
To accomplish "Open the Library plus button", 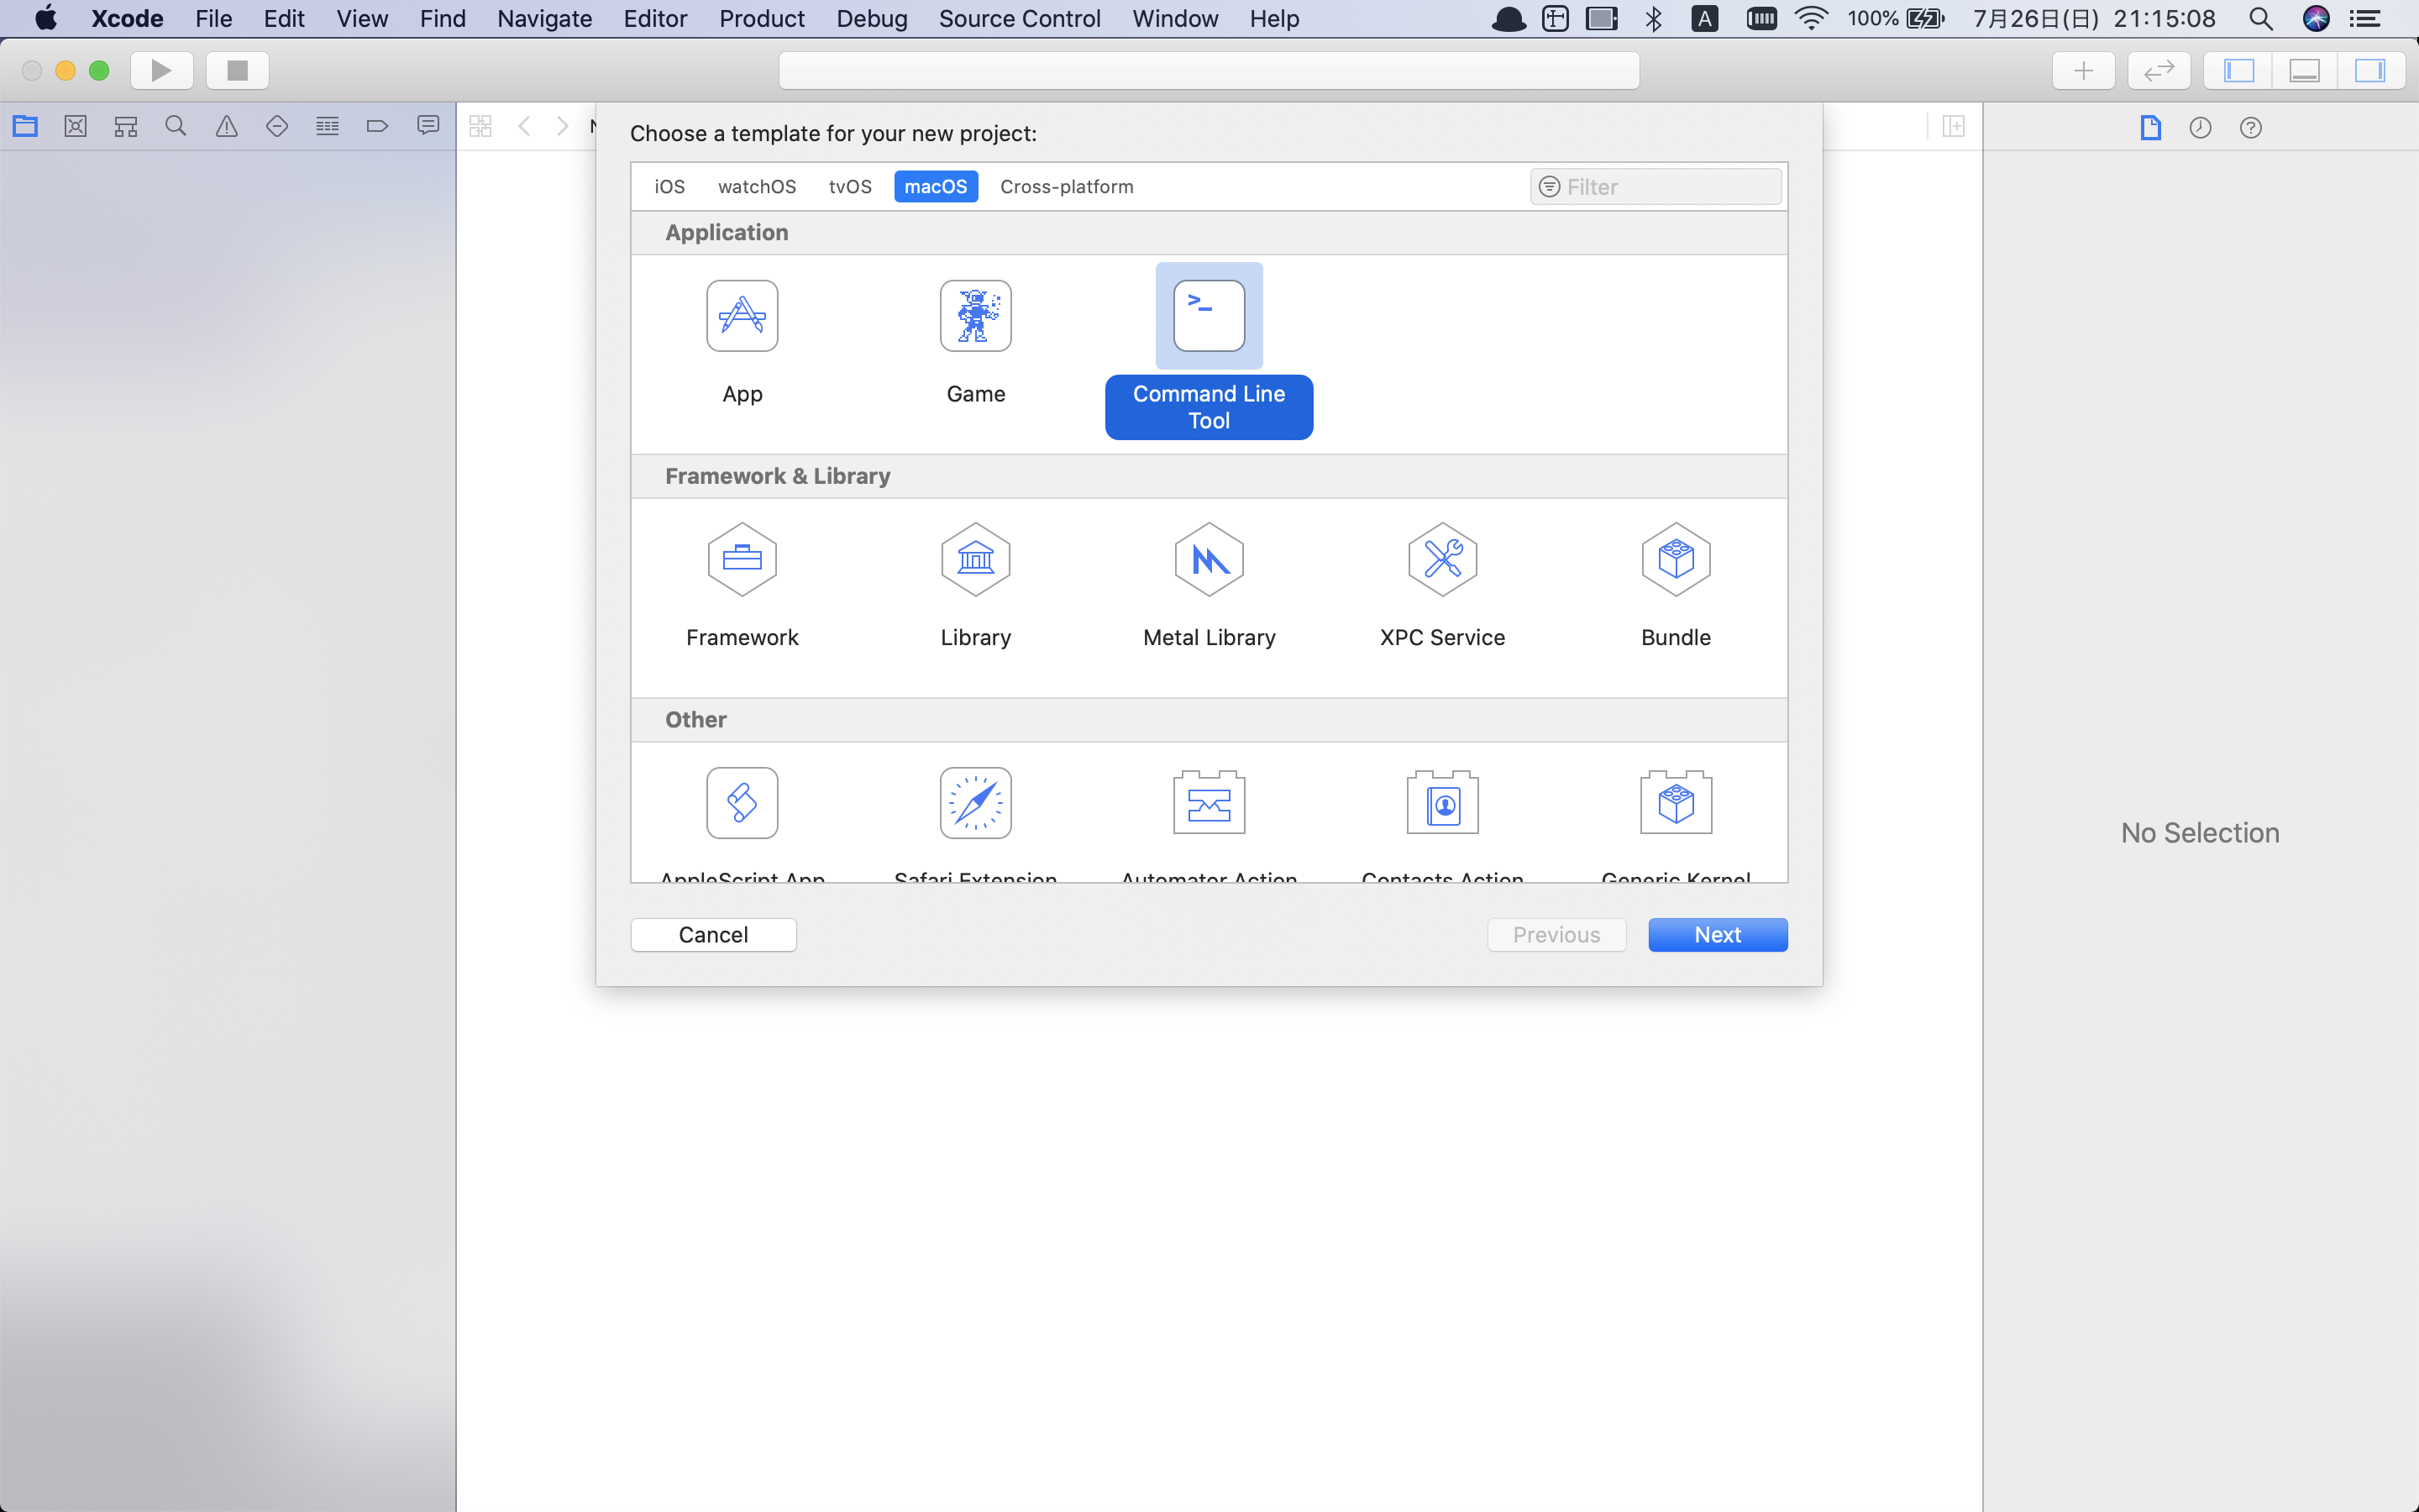I will coord(2083,70).
